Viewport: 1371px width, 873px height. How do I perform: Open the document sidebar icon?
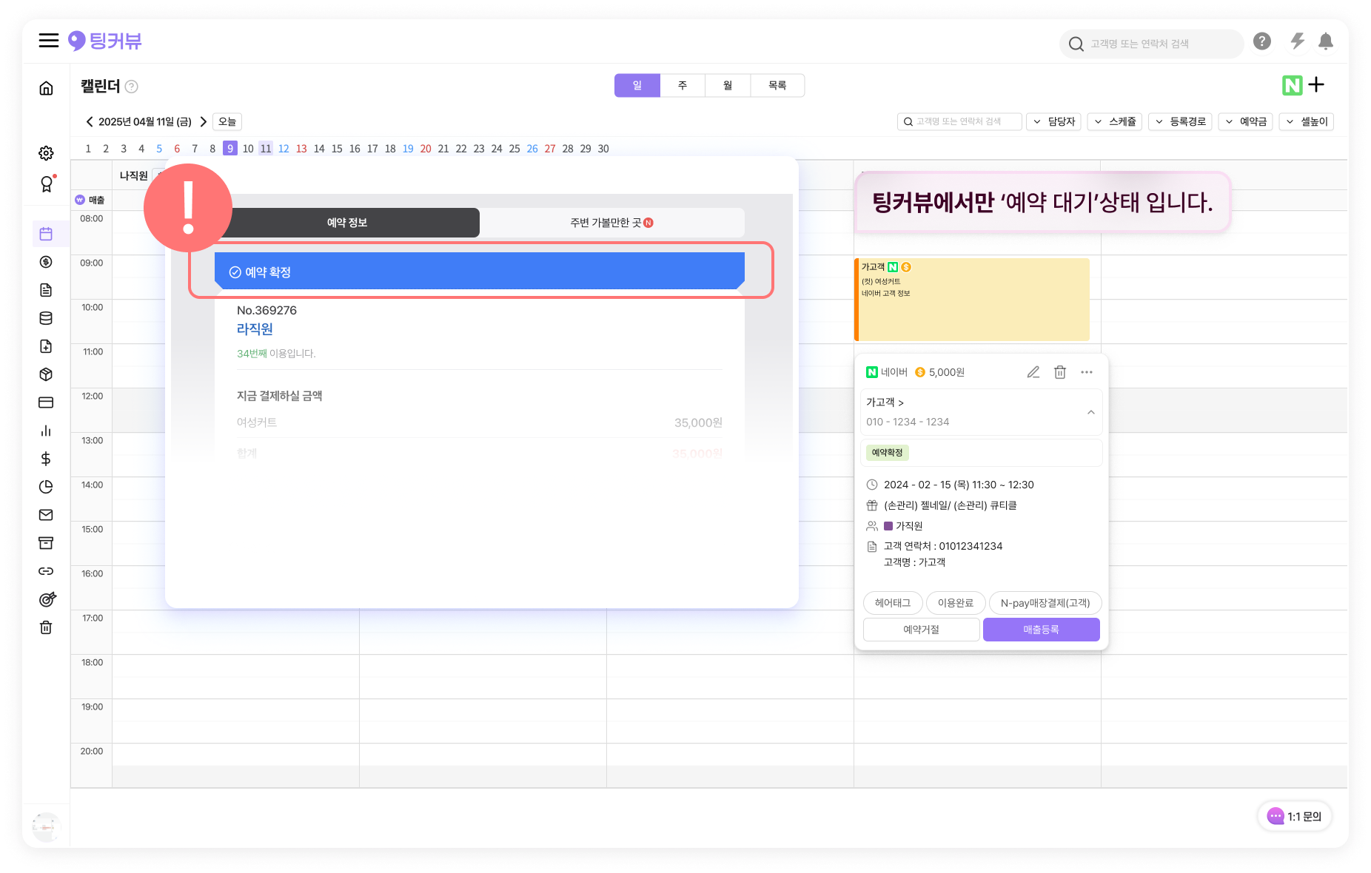[x=46, y=290]
